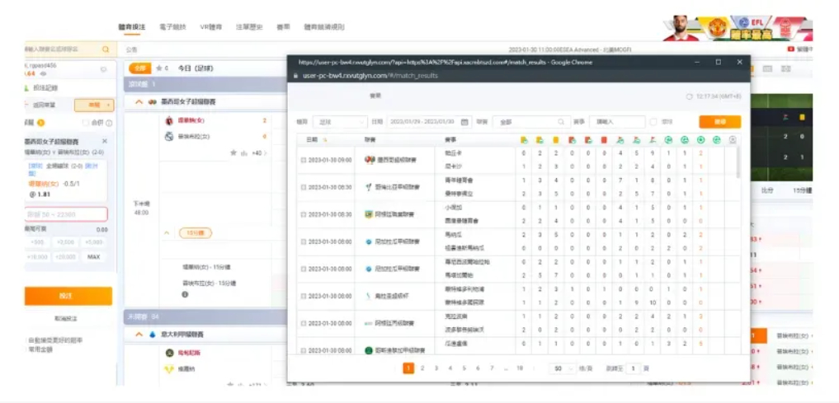Click the calendar icon in date range field
839x403 pixels.
[465, 122]
